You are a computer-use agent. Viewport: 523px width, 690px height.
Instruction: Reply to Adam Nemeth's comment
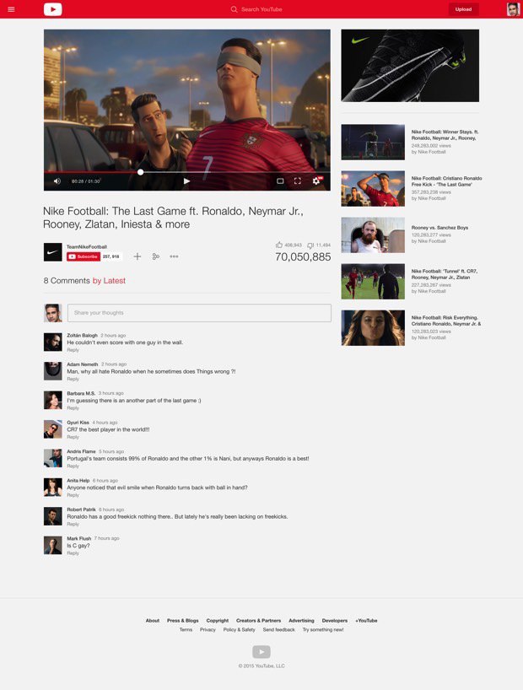tap(73, 379)
